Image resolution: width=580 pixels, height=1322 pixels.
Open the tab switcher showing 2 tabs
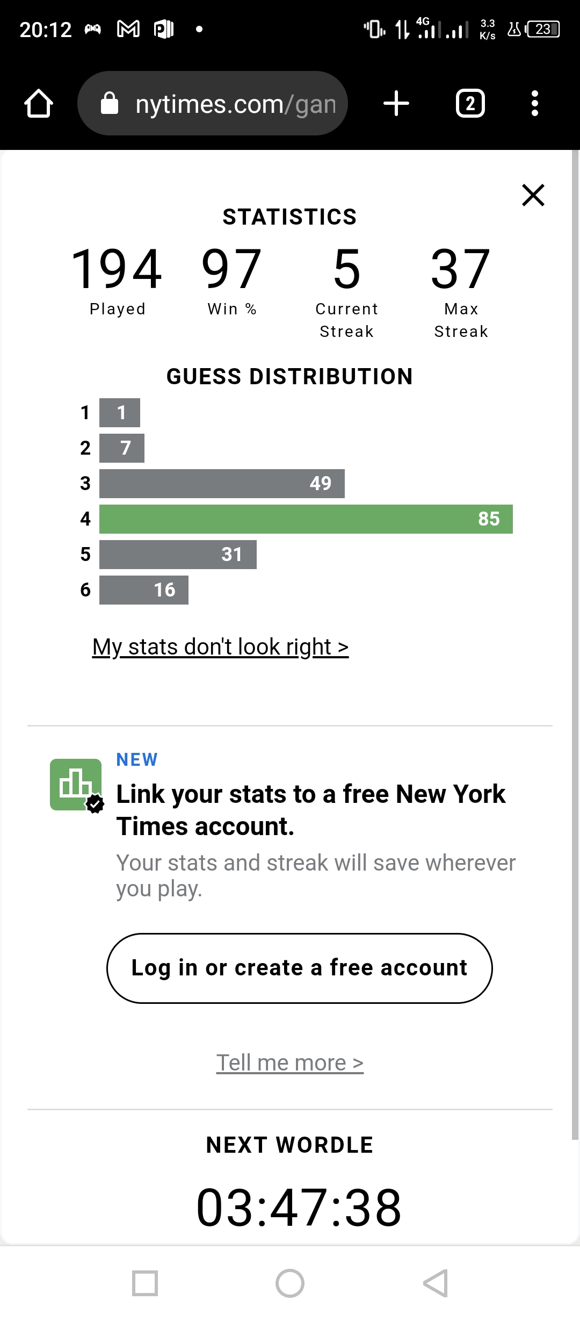470,103
